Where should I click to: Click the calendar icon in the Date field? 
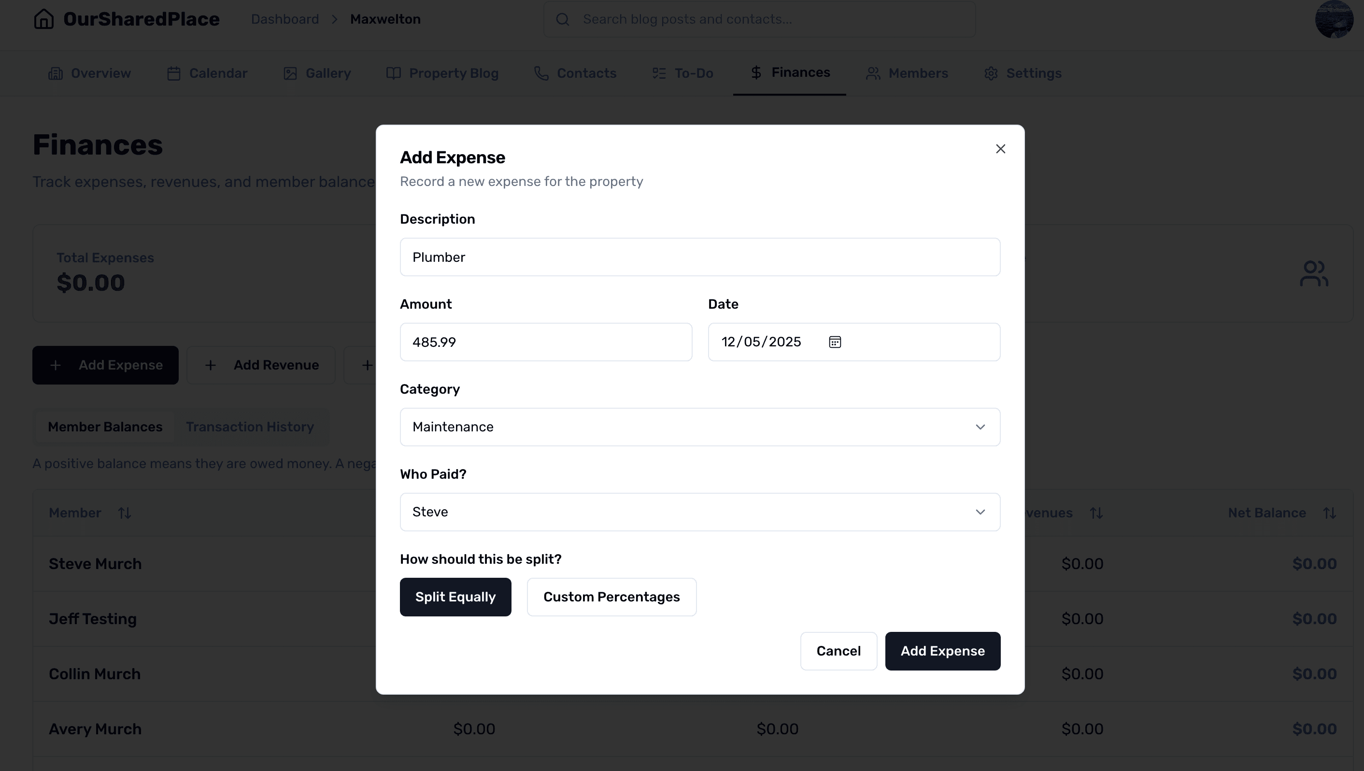(835, 342)
